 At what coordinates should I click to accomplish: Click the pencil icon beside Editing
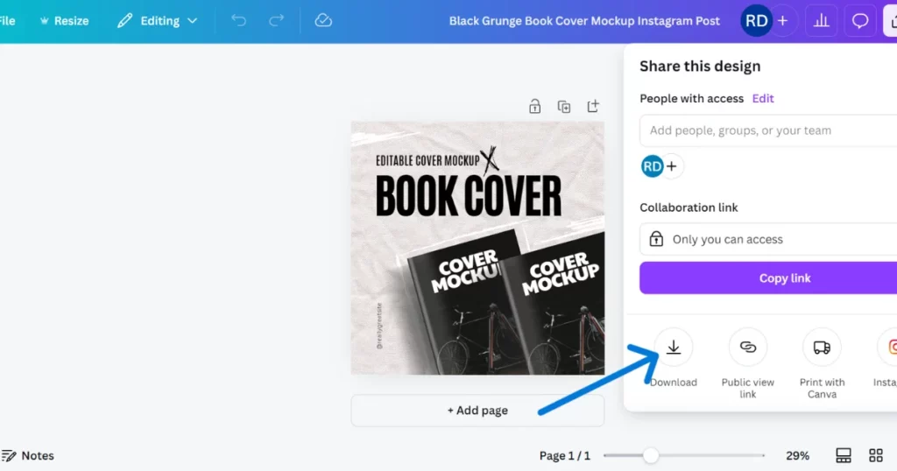(x=124, y=21)
